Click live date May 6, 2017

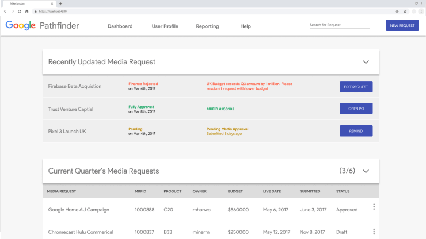pyautogui.click(x=276, y=210)
